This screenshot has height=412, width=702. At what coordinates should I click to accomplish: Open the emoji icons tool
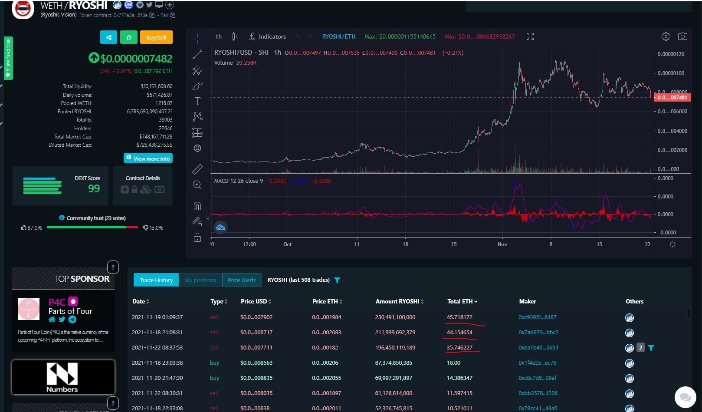(197, 148)
